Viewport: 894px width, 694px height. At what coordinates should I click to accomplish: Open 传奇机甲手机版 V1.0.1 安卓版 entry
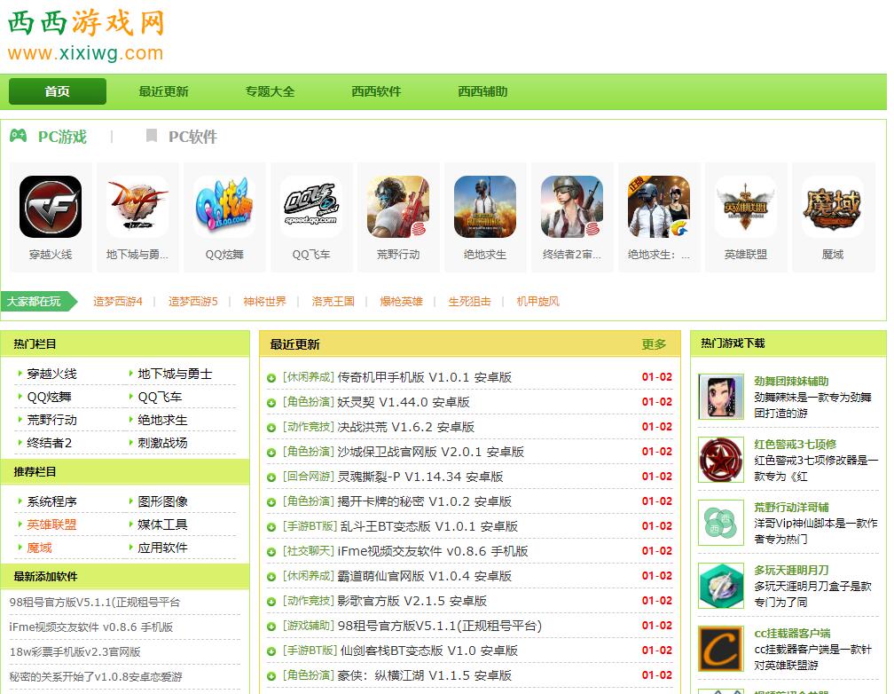424,377
